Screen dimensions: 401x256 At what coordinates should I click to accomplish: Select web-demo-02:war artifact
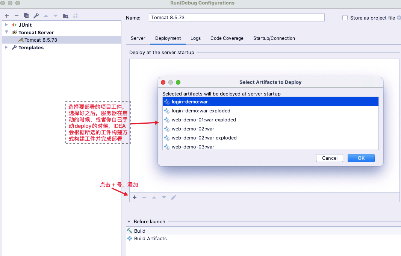point(270,129)
